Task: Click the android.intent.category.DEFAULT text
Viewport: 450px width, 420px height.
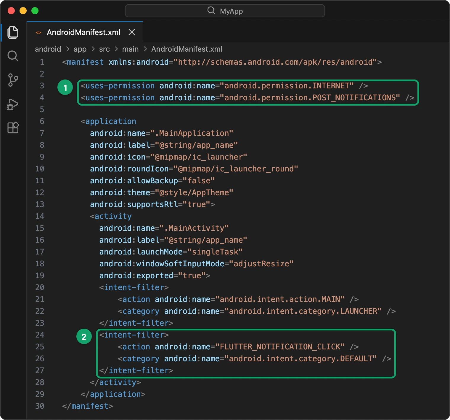Action: coord(300,359)
